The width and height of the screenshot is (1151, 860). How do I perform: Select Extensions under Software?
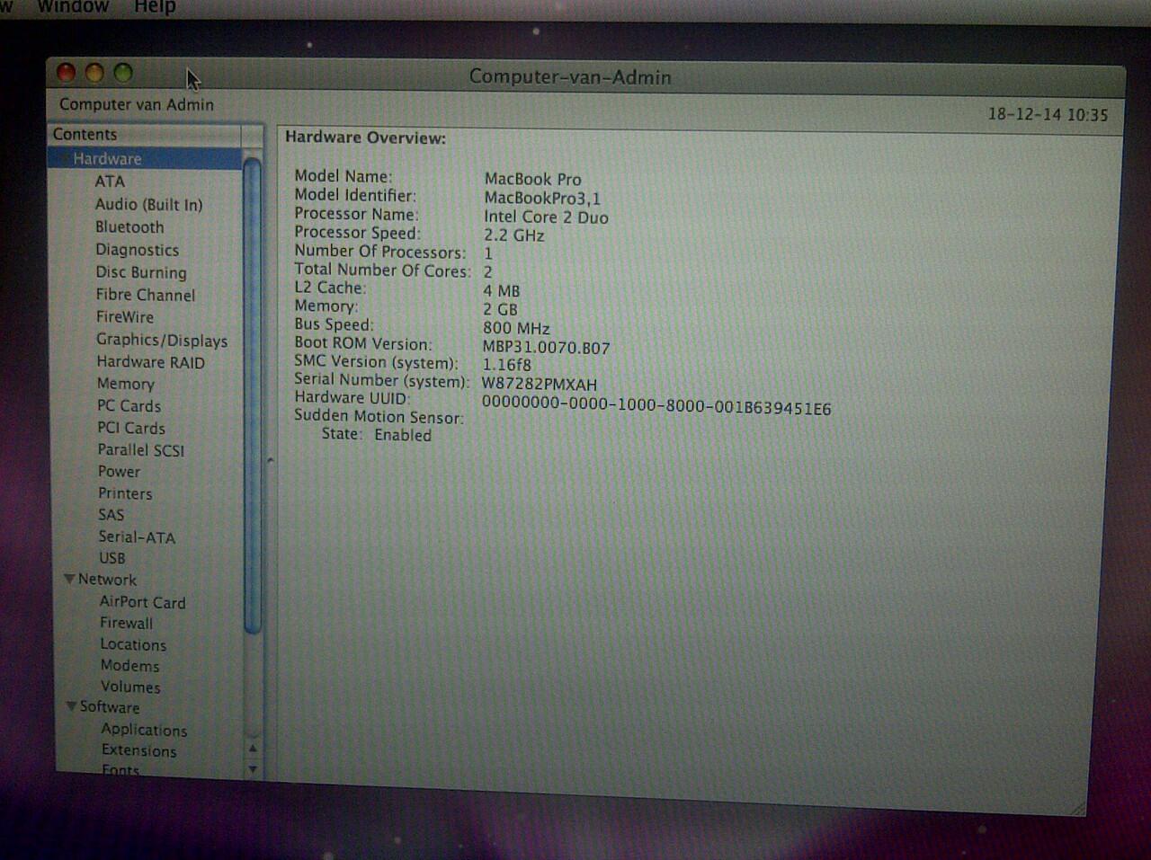139,750
